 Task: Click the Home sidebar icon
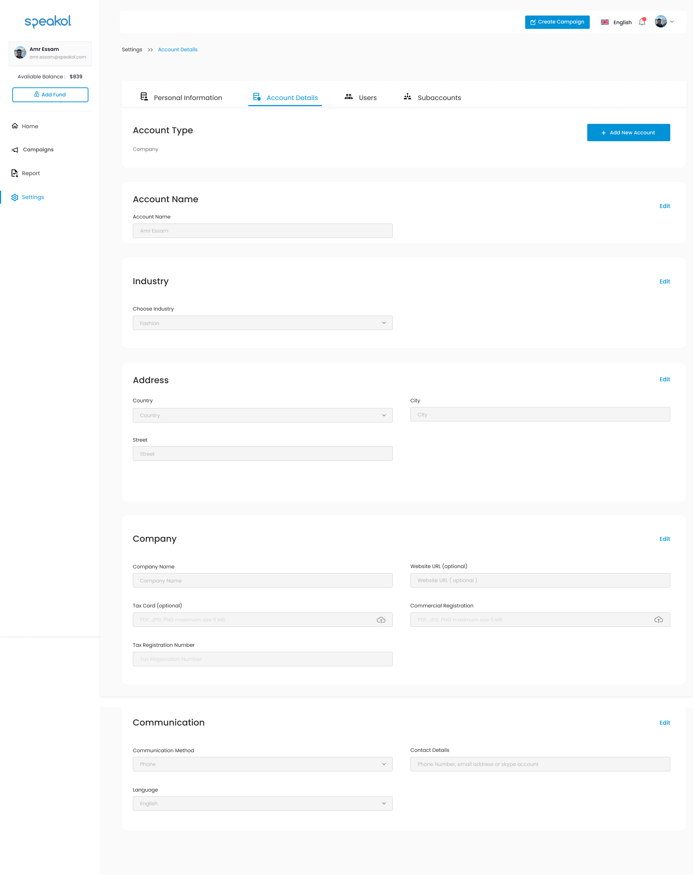pos(15,126)
